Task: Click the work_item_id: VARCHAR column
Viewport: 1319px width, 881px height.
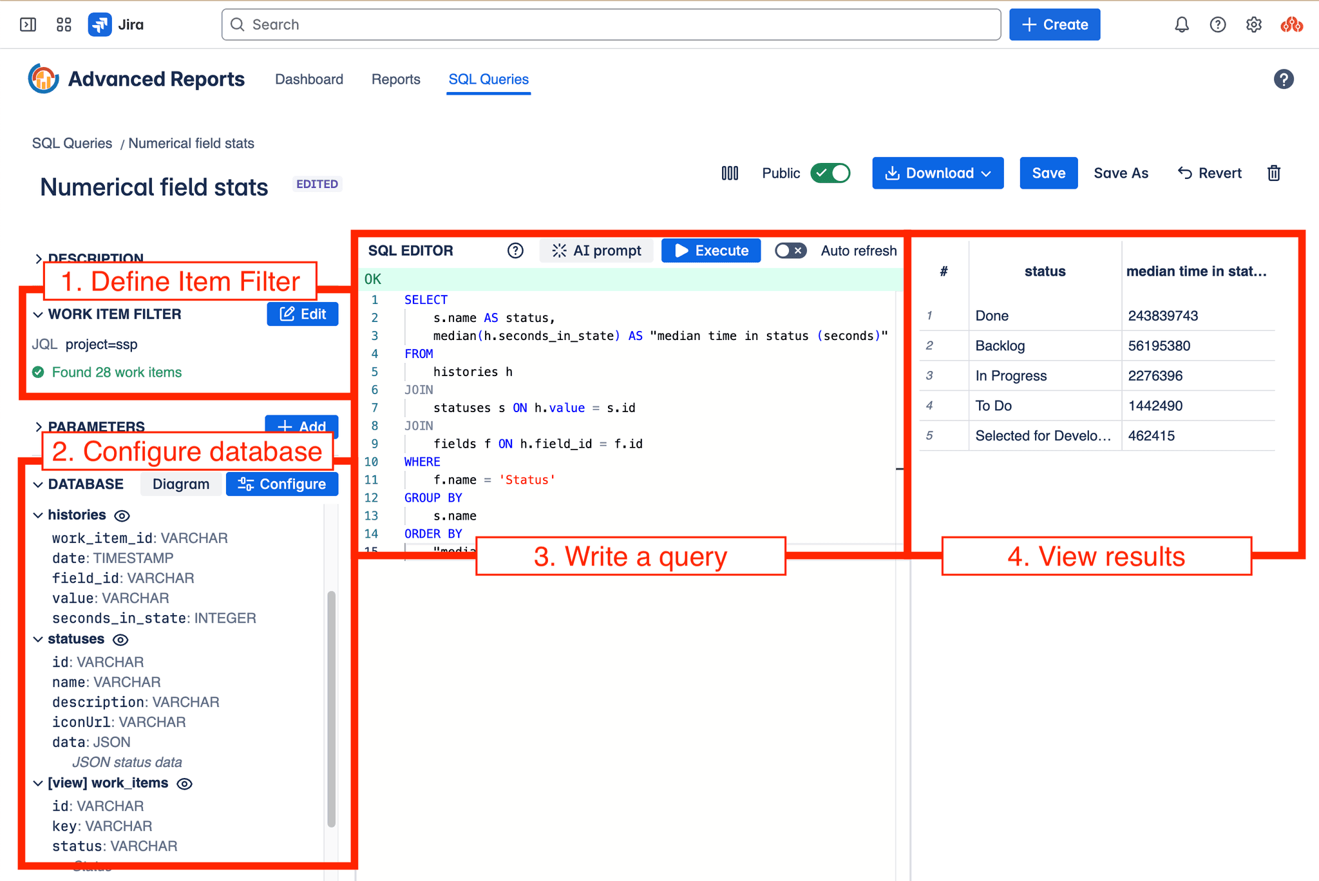Action: (140, 538)
